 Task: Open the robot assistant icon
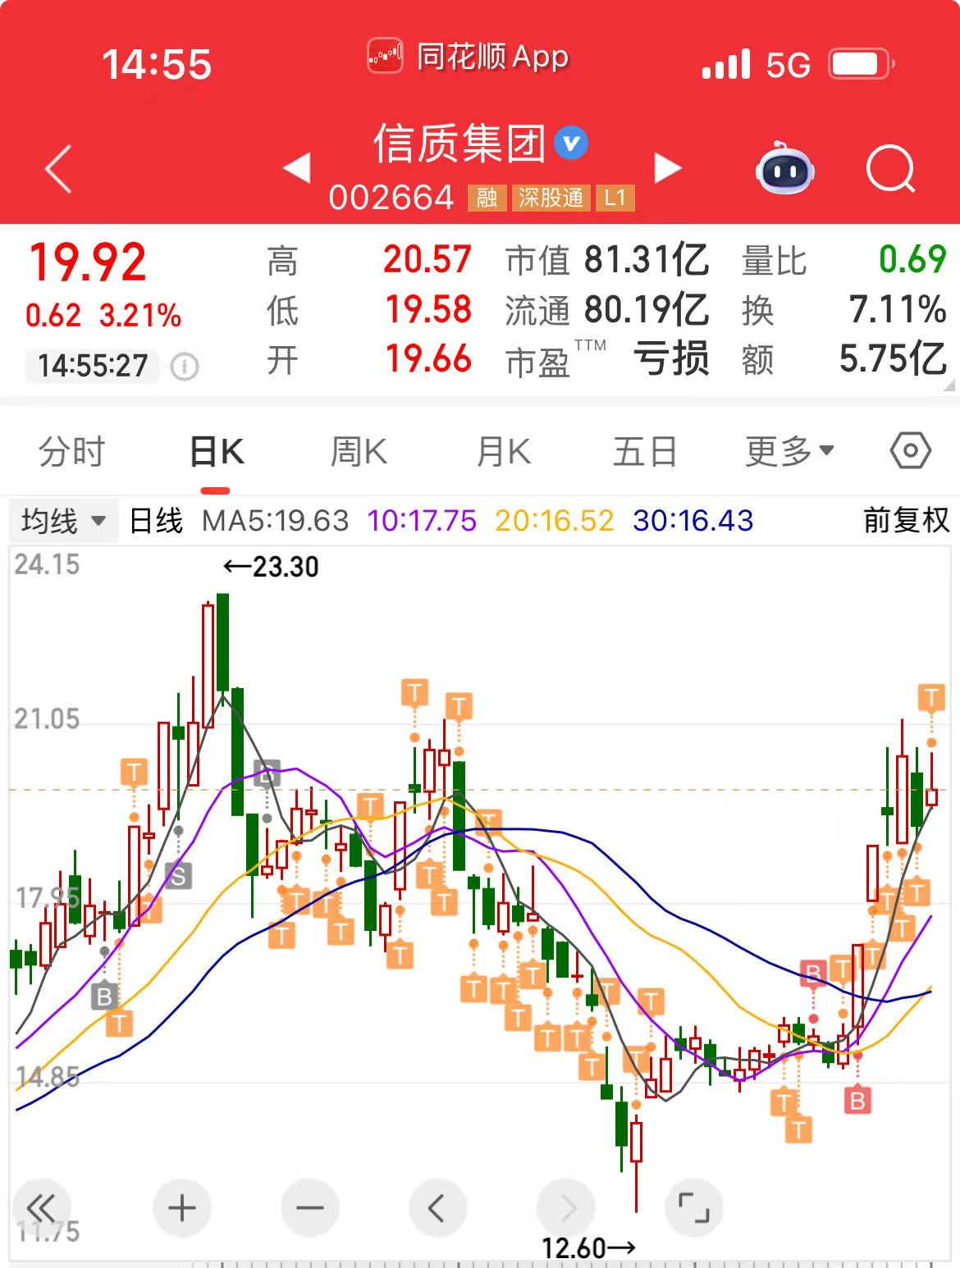coord(784,169)
